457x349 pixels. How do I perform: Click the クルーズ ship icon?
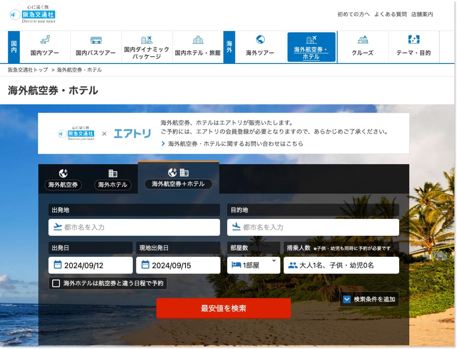[x=363, y=40]
